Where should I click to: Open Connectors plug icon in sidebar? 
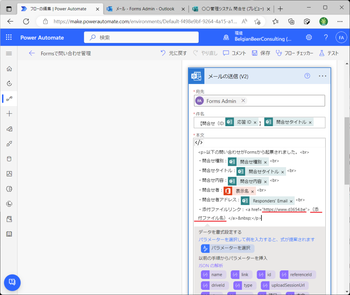click(x=9, y=144)
